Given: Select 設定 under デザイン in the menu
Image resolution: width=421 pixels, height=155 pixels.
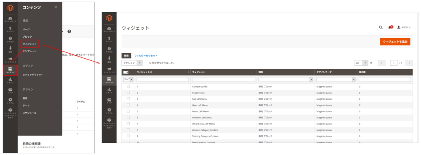Looking at the screenshot, I should 25,98.
